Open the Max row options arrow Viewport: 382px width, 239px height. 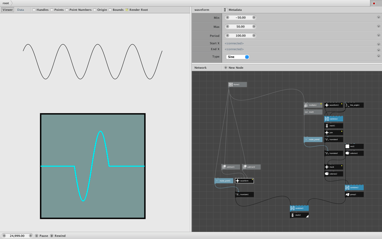pyautogui.click(x=378, y=27)
